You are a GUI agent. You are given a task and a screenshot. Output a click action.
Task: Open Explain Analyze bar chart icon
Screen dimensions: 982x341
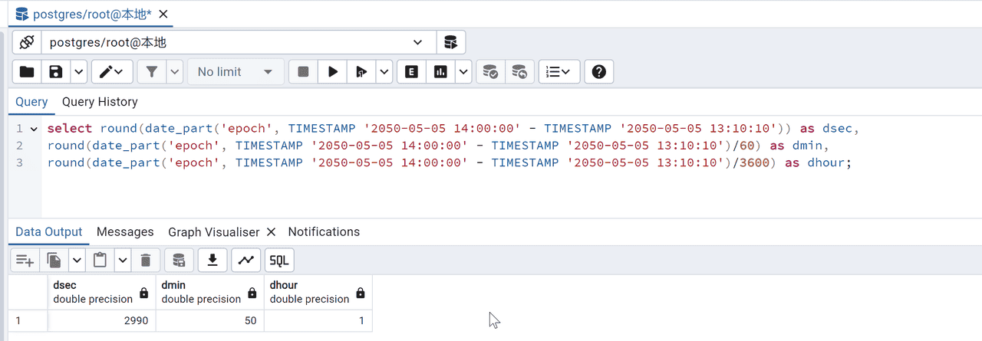[440, 72]
